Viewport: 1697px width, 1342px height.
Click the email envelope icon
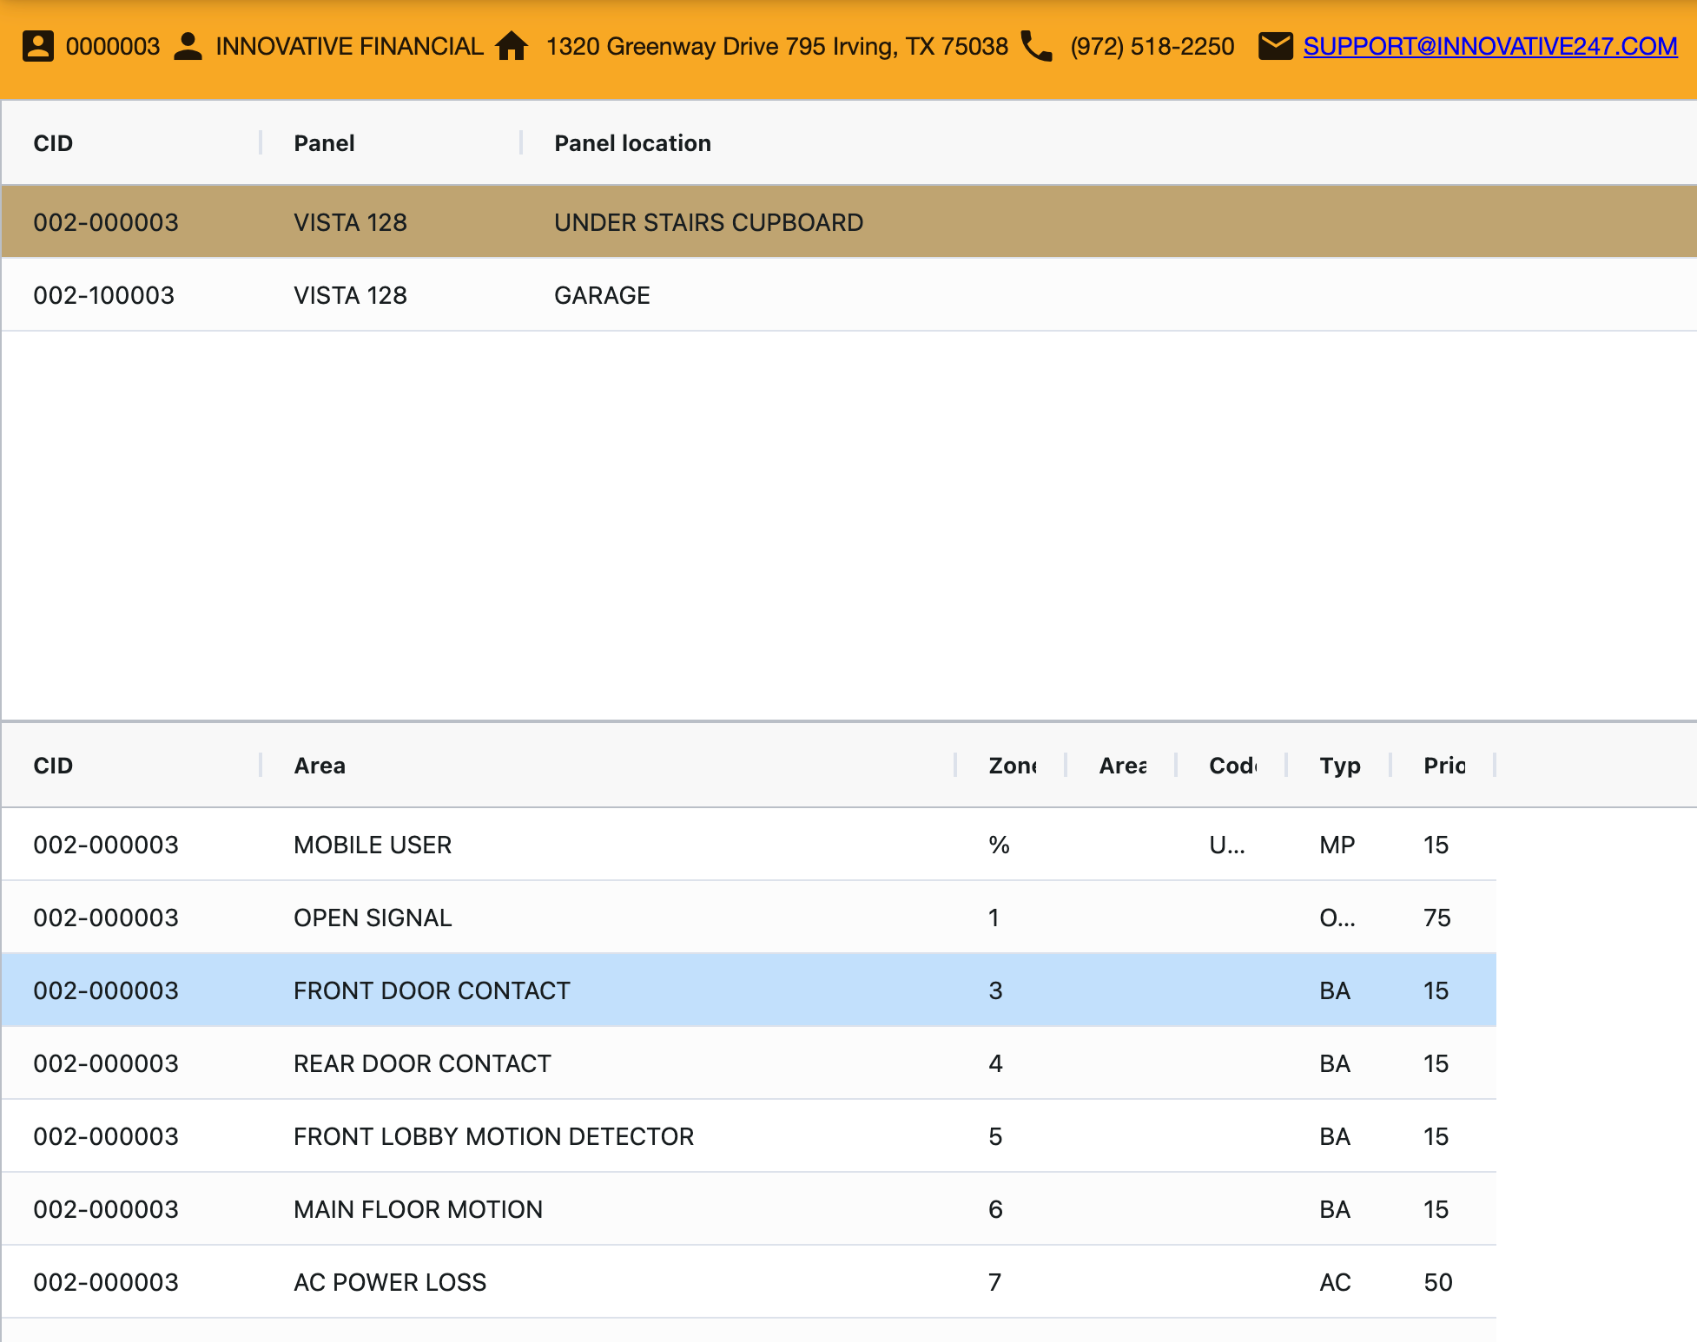tap(1275, 46)
